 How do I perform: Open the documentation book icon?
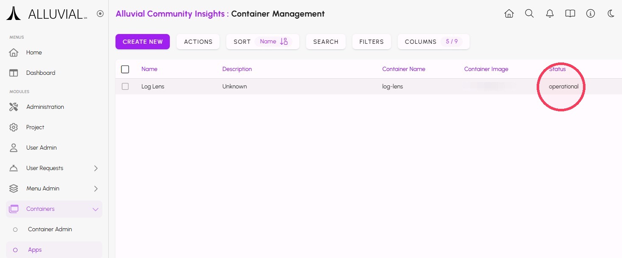pos(570,14)
